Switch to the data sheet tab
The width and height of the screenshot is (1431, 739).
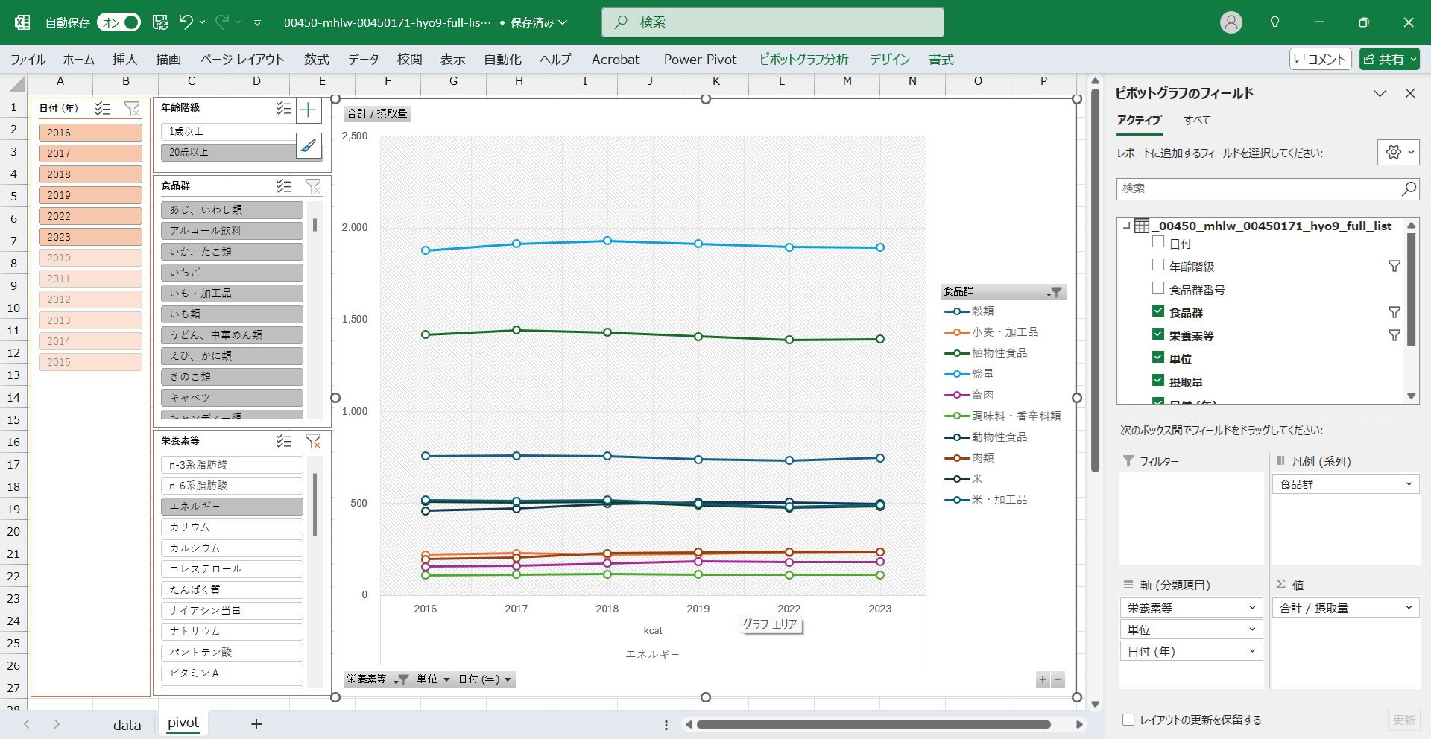tap(127, 724)
